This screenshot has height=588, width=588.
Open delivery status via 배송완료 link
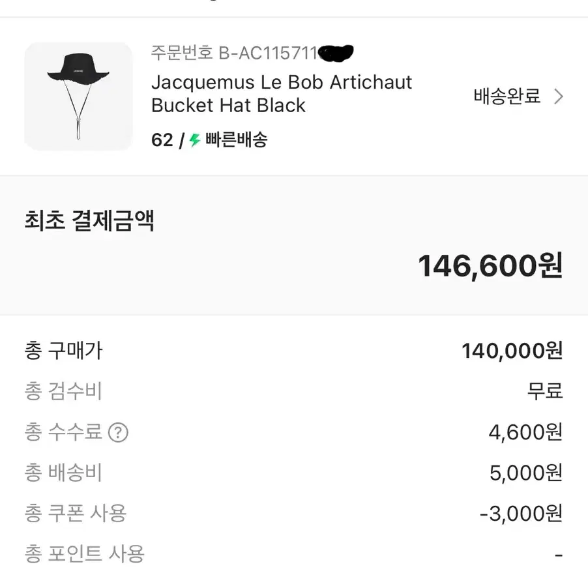tap(507, 96)
